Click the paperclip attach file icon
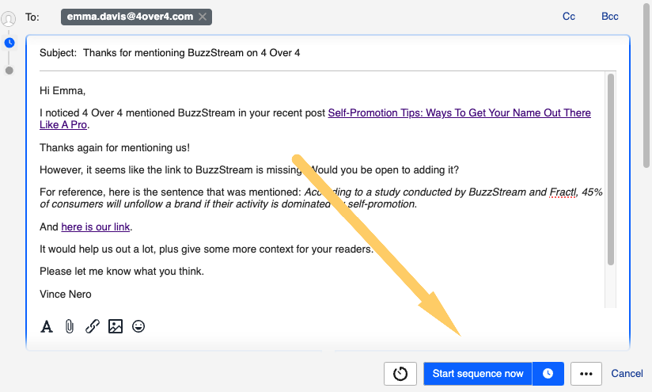The height and width of the screenshot is (392, 652). (x=70, y=326)
